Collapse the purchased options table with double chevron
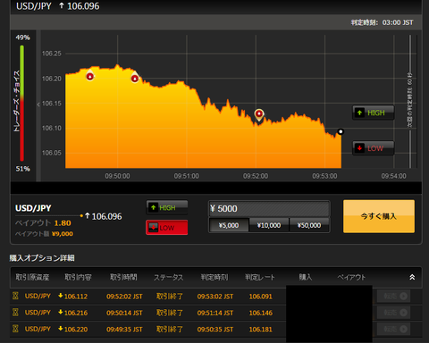429x343 pixels. click(x=412, y=277)
